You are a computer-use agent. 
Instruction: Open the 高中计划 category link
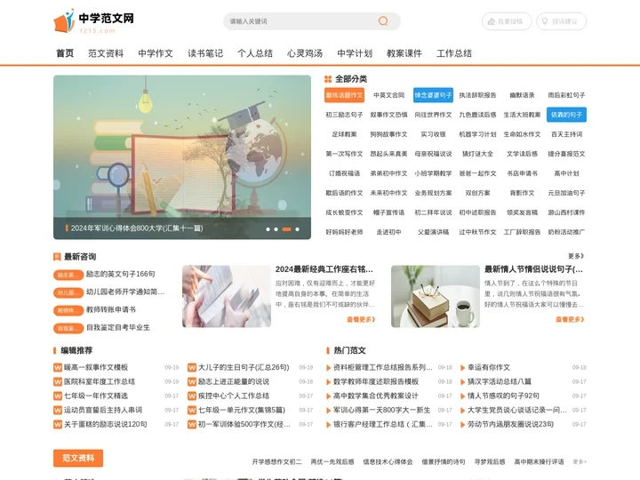pyautogui.click(x=566, y=173)
